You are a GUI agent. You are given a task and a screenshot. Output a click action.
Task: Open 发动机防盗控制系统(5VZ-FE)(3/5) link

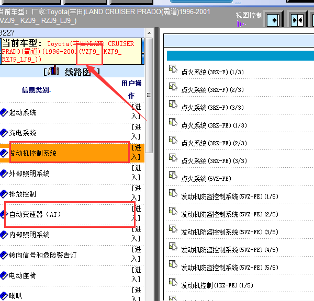click(x=230, y=232)
